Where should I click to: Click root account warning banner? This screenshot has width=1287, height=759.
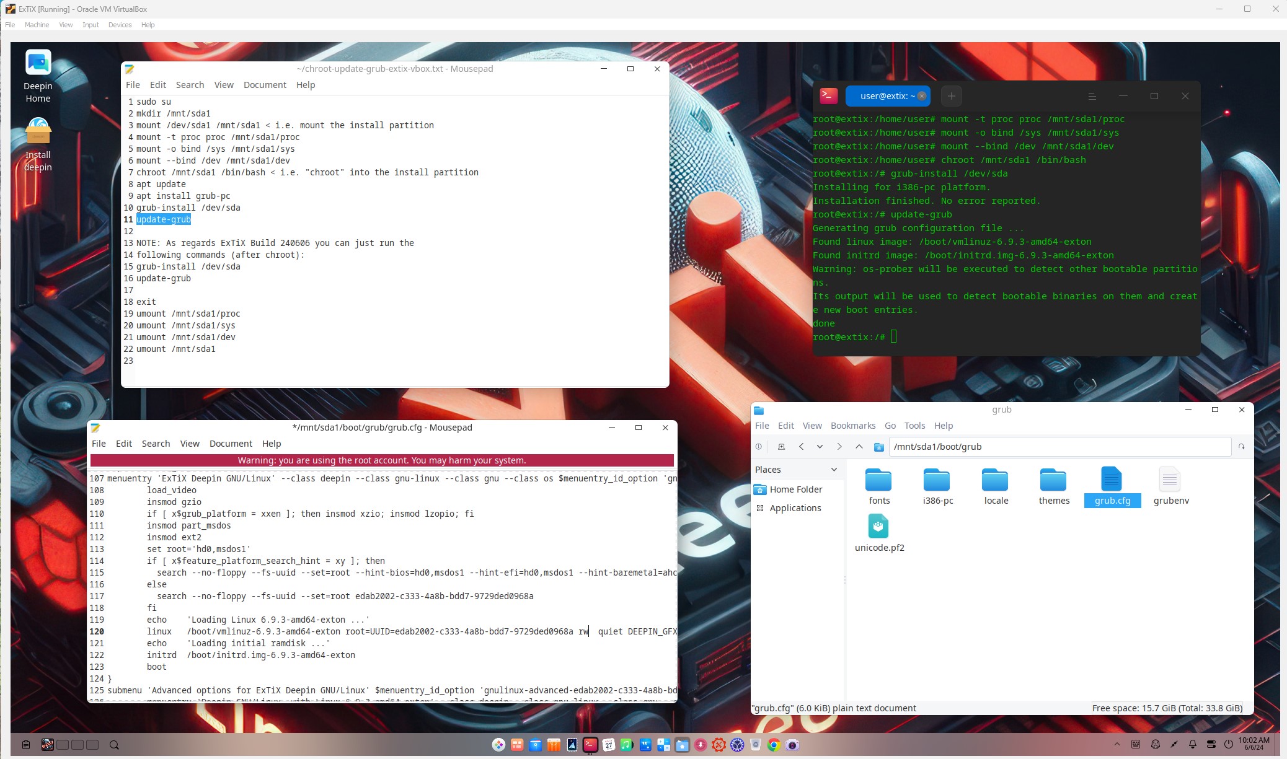[382, 460]
